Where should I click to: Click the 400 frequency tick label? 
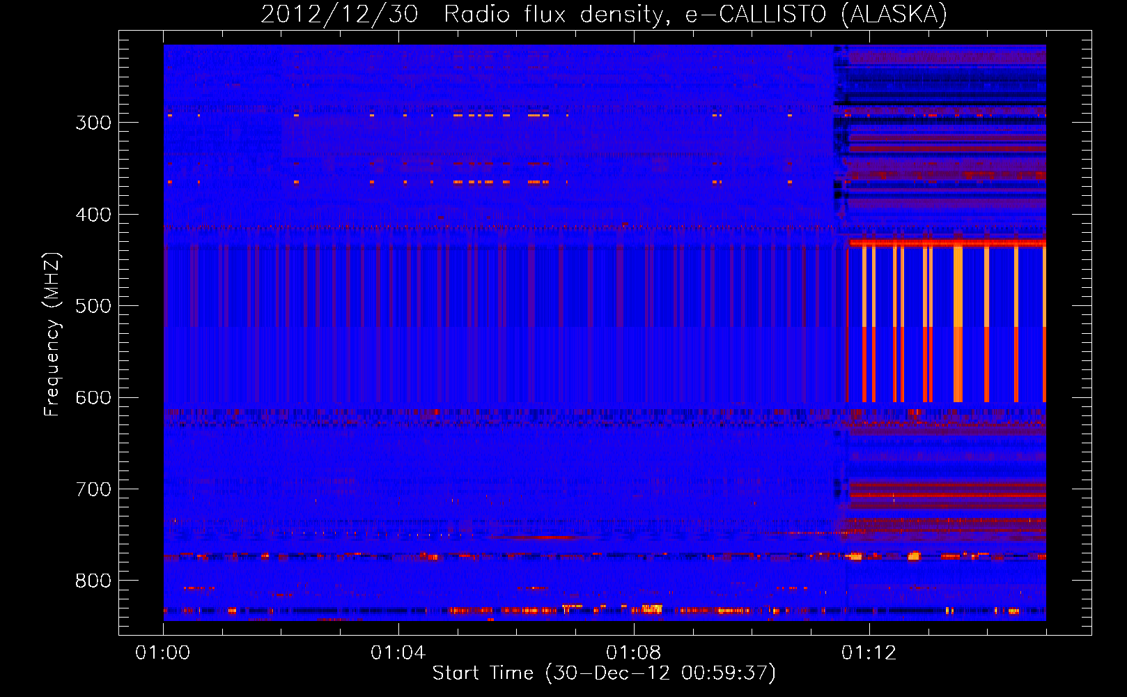point(93,215)
